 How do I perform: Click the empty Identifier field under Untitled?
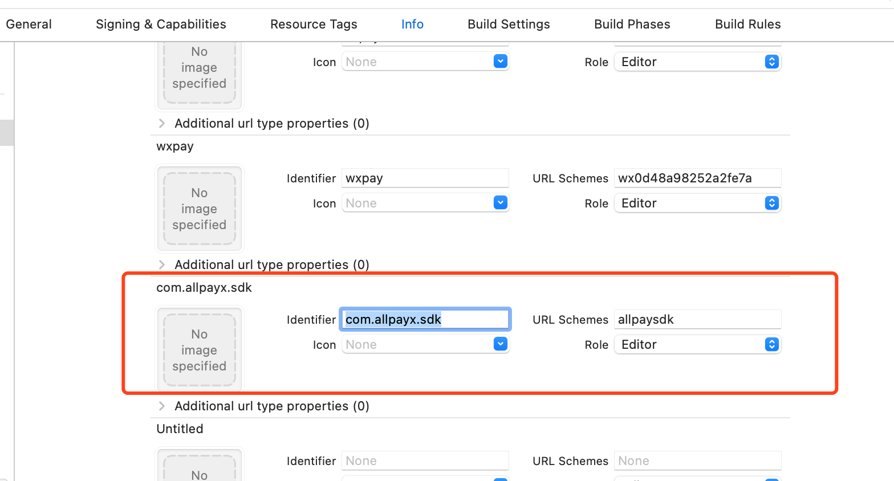tap(425, 460)
